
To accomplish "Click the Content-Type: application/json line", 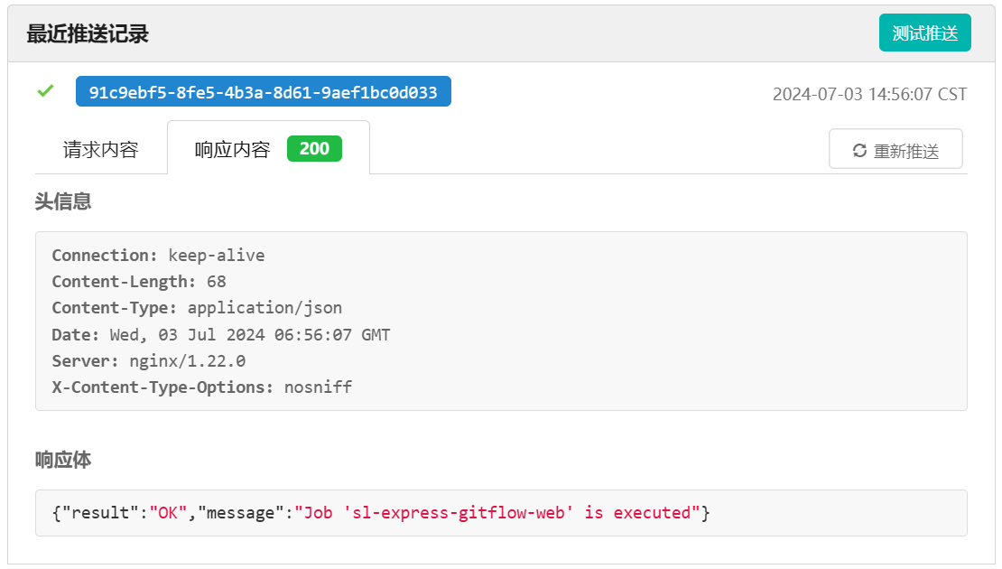I will click(197, 307).
